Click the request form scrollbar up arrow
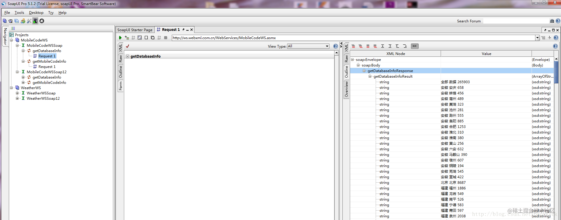The width and height of the screenshot is (561, 220). tap(337, 53)
